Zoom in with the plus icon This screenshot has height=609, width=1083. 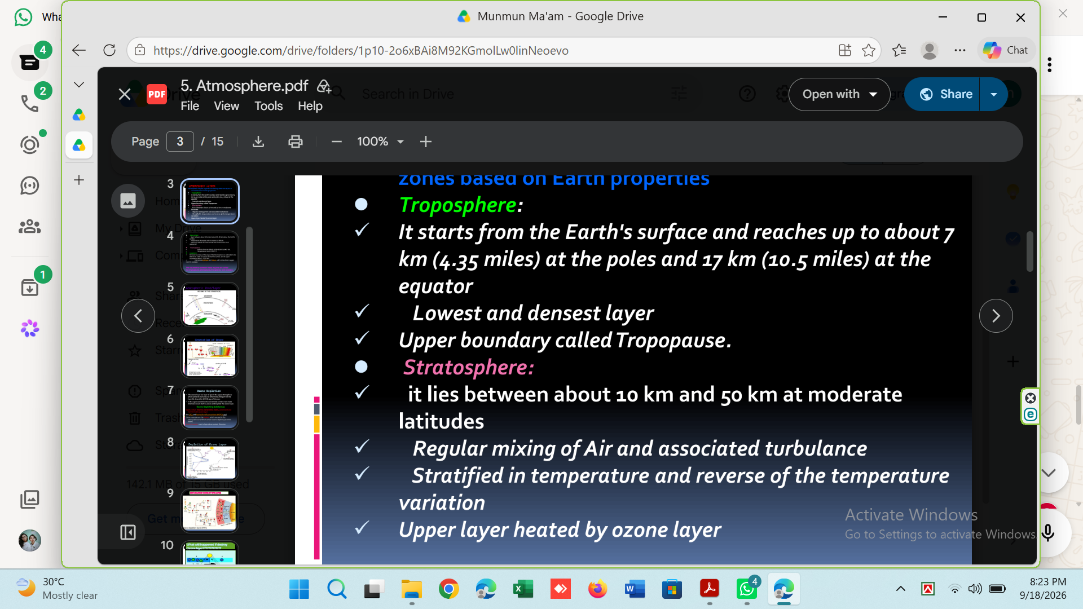point(426,142)
